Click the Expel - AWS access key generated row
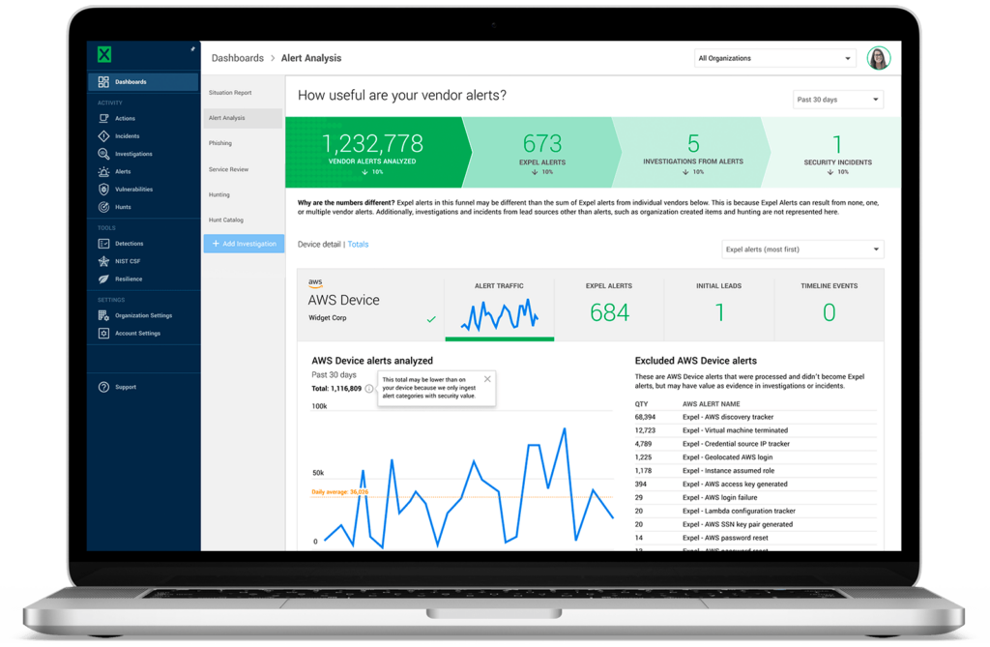 coord(755,484)
